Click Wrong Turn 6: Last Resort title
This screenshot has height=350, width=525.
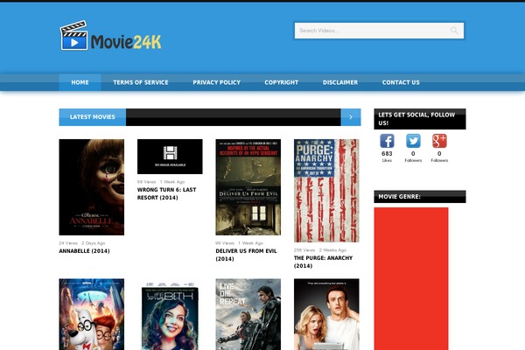tap(167, 193)
